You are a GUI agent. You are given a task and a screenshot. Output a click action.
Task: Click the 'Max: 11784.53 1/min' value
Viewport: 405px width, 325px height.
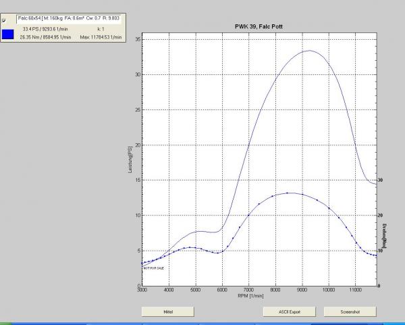point(101,37)
